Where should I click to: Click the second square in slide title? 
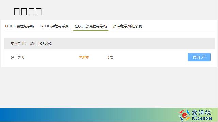point(24,12)
